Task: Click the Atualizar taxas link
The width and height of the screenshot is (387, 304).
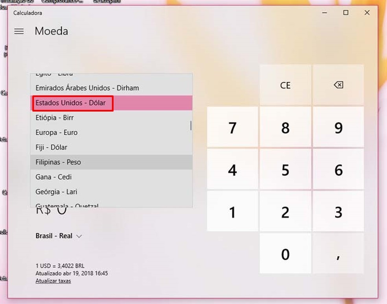Action: 53,281
